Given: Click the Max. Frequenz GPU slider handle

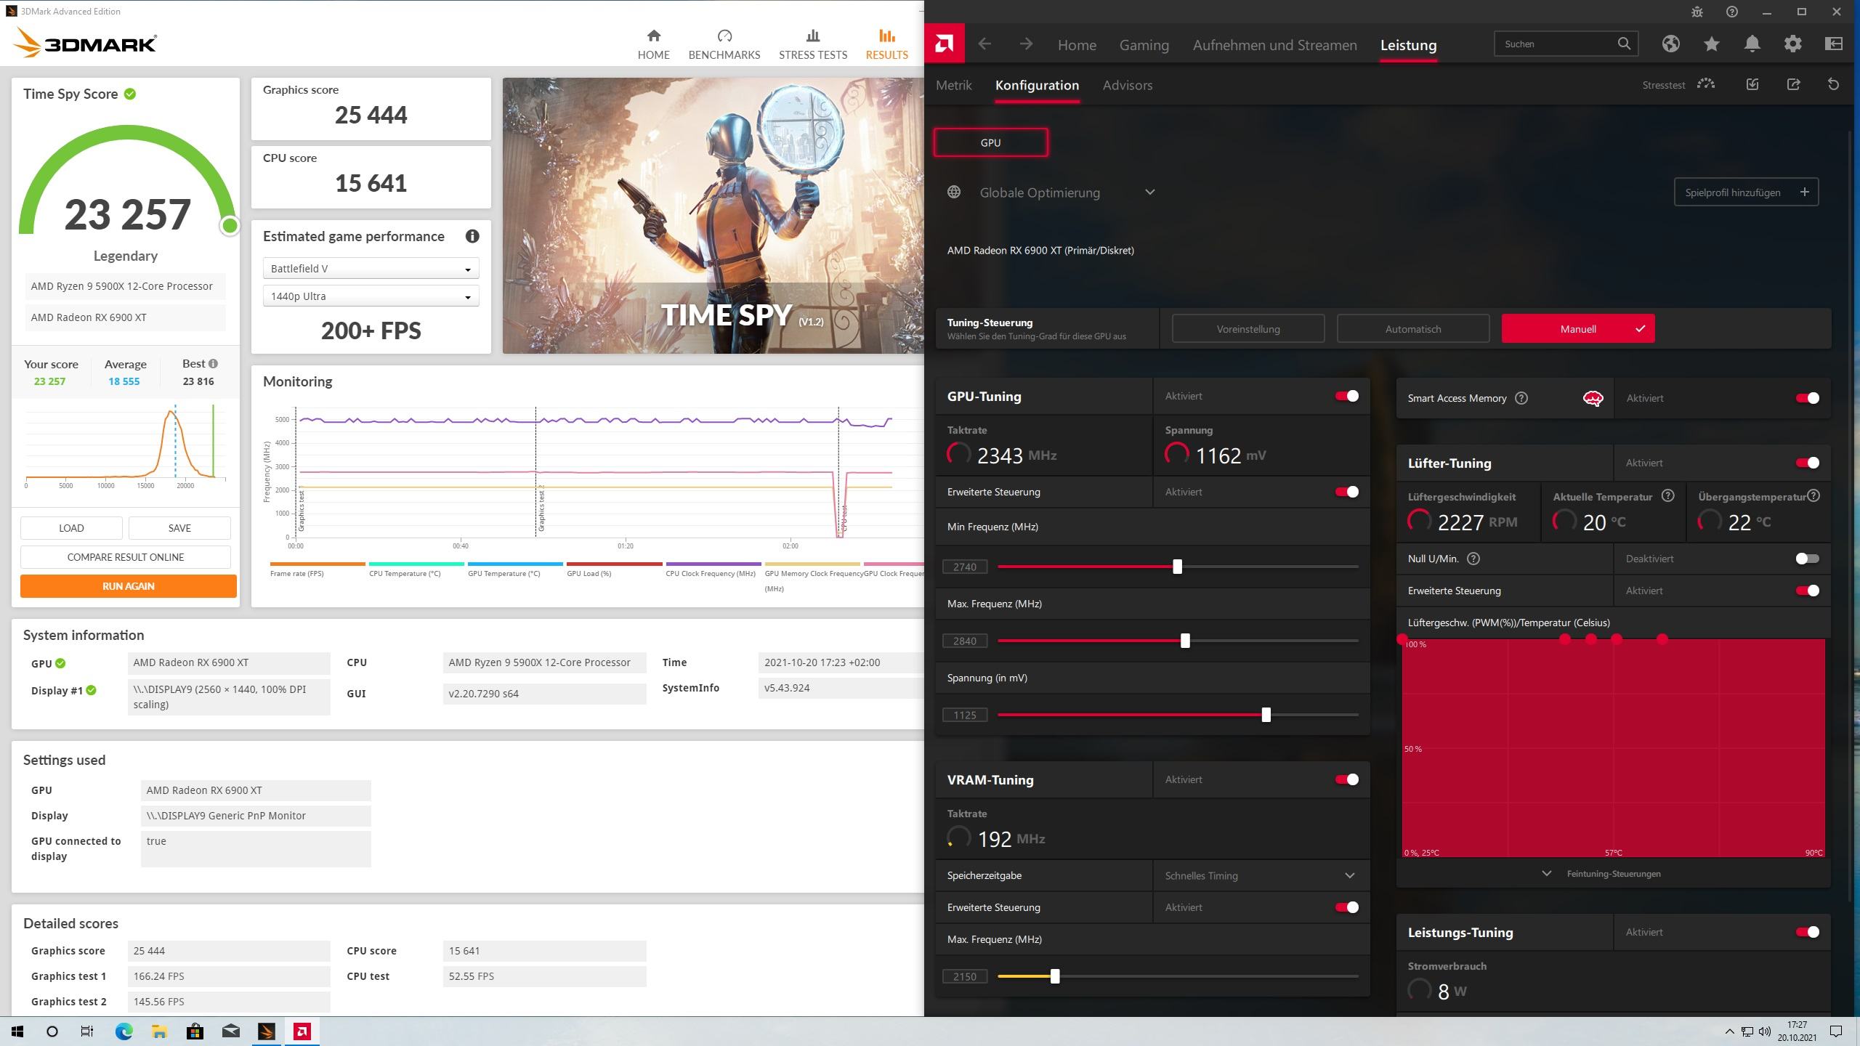Looking at the screenshot, I should 1185,641.
